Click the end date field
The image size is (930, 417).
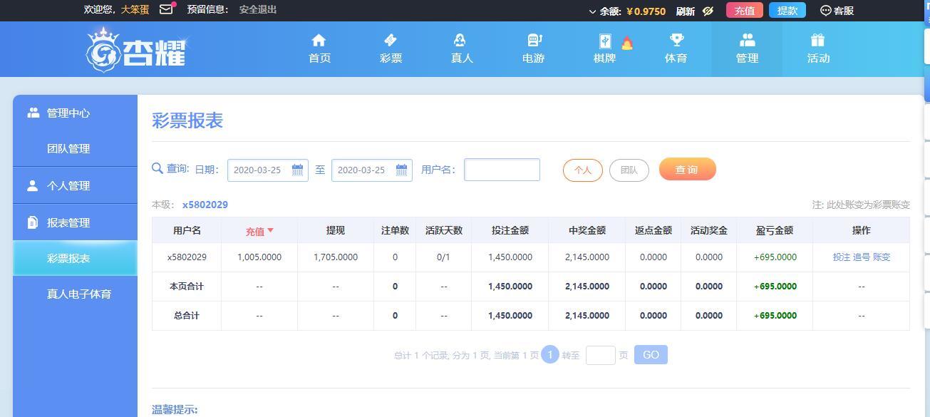[371, 170]
